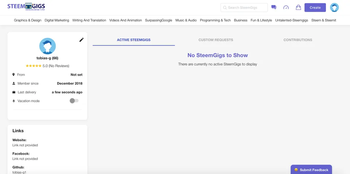Screen dimensions: 350x174
Task: Click the smiley emoji on Submit Feedback
Action: (x=296, y=170)
